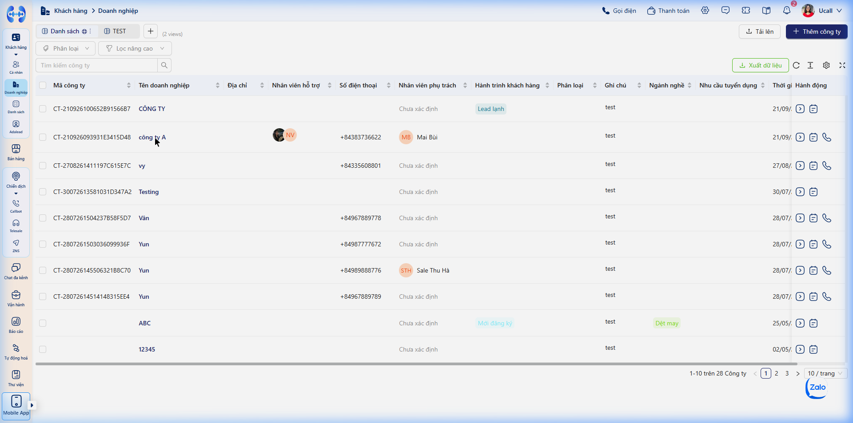Expand the Ucall account menu
The width and height of the screenshot is (853, 423).
pyautogui.click(x=822, y=11)
